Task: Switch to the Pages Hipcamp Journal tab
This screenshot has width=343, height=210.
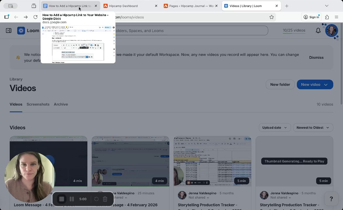Action: click(x=191, y=6)
